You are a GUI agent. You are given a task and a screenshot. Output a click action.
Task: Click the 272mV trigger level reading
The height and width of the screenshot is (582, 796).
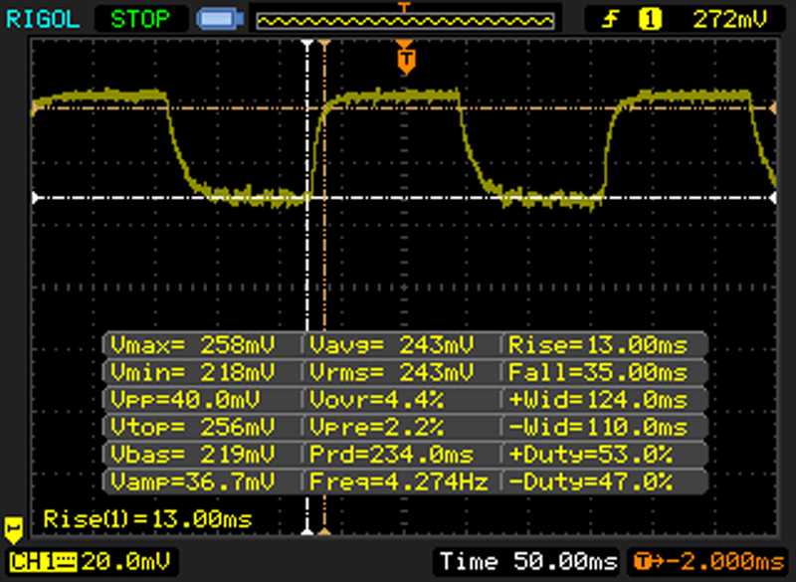pos(729,20)
